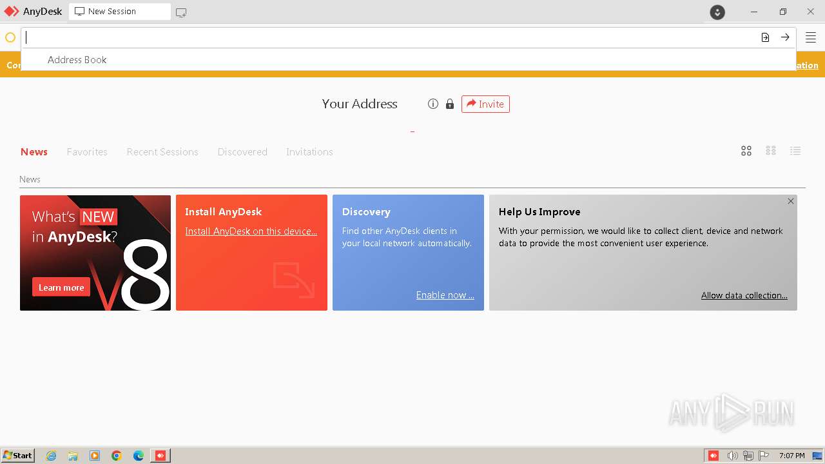Open volume control in system tray
This screenshot has width=825, height=464.
pyautogui.click(x=732, y=456)
